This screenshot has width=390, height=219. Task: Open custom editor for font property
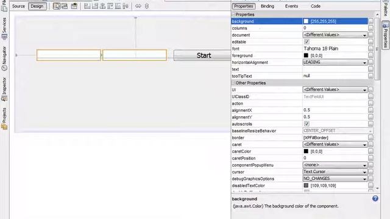click(x=370, y=49)
